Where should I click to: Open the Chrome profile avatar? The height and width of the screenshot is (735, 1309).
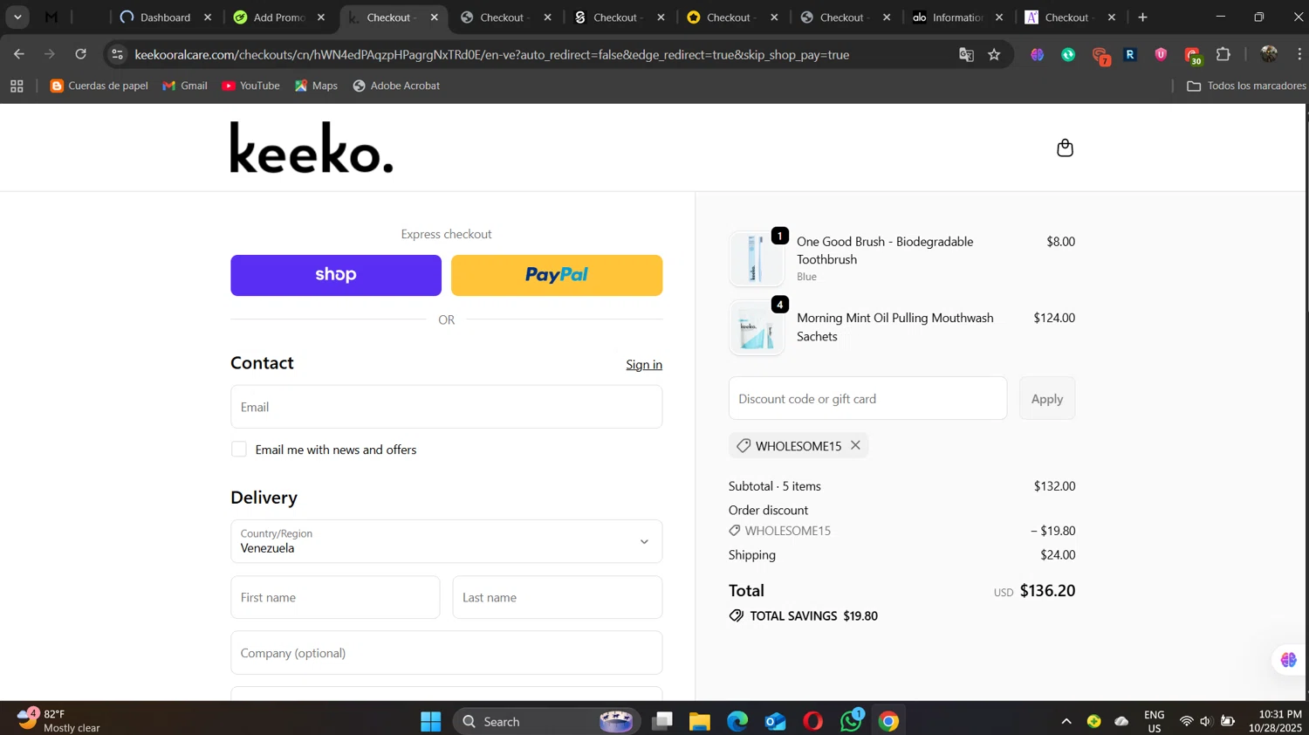tap(1269, 54)
